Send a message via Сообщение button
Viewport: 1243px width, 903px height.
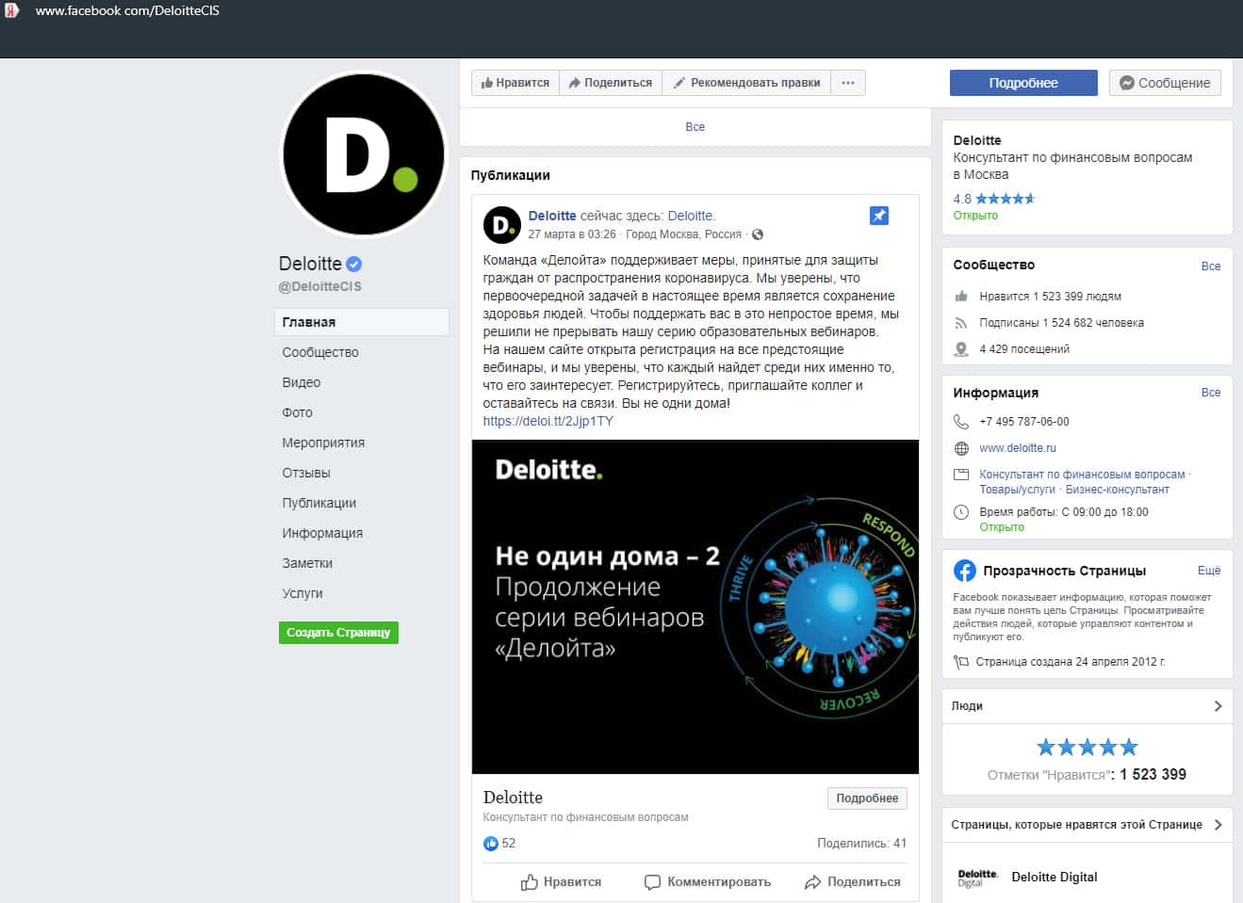pyautogui.click(x=1165, y=83)
